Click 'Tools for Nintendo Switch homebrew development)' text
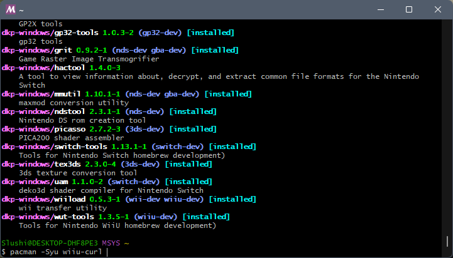The height and width of the screenshot is (258, 453). coord(122,155)
